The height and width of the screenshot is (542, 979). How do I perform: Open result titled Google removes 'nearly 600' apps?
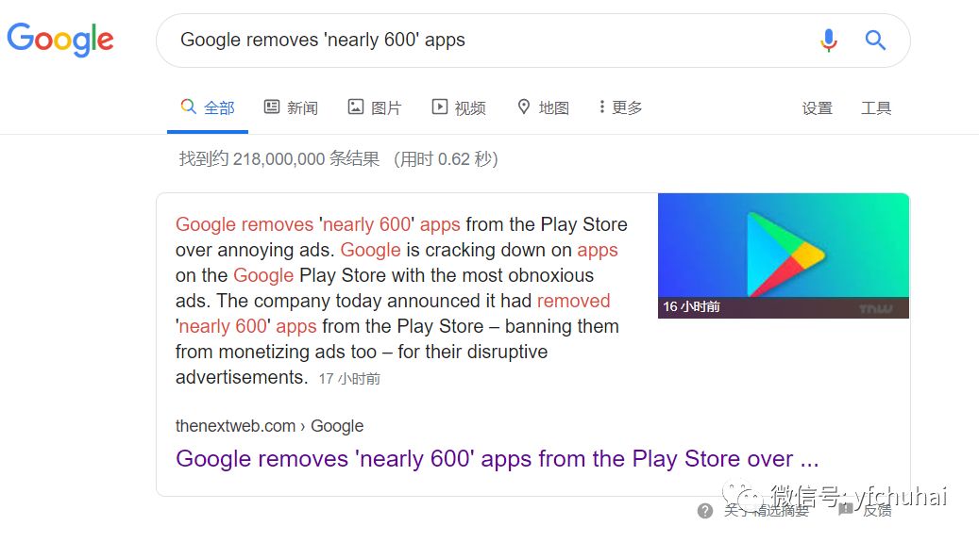(x=497, y=459)
